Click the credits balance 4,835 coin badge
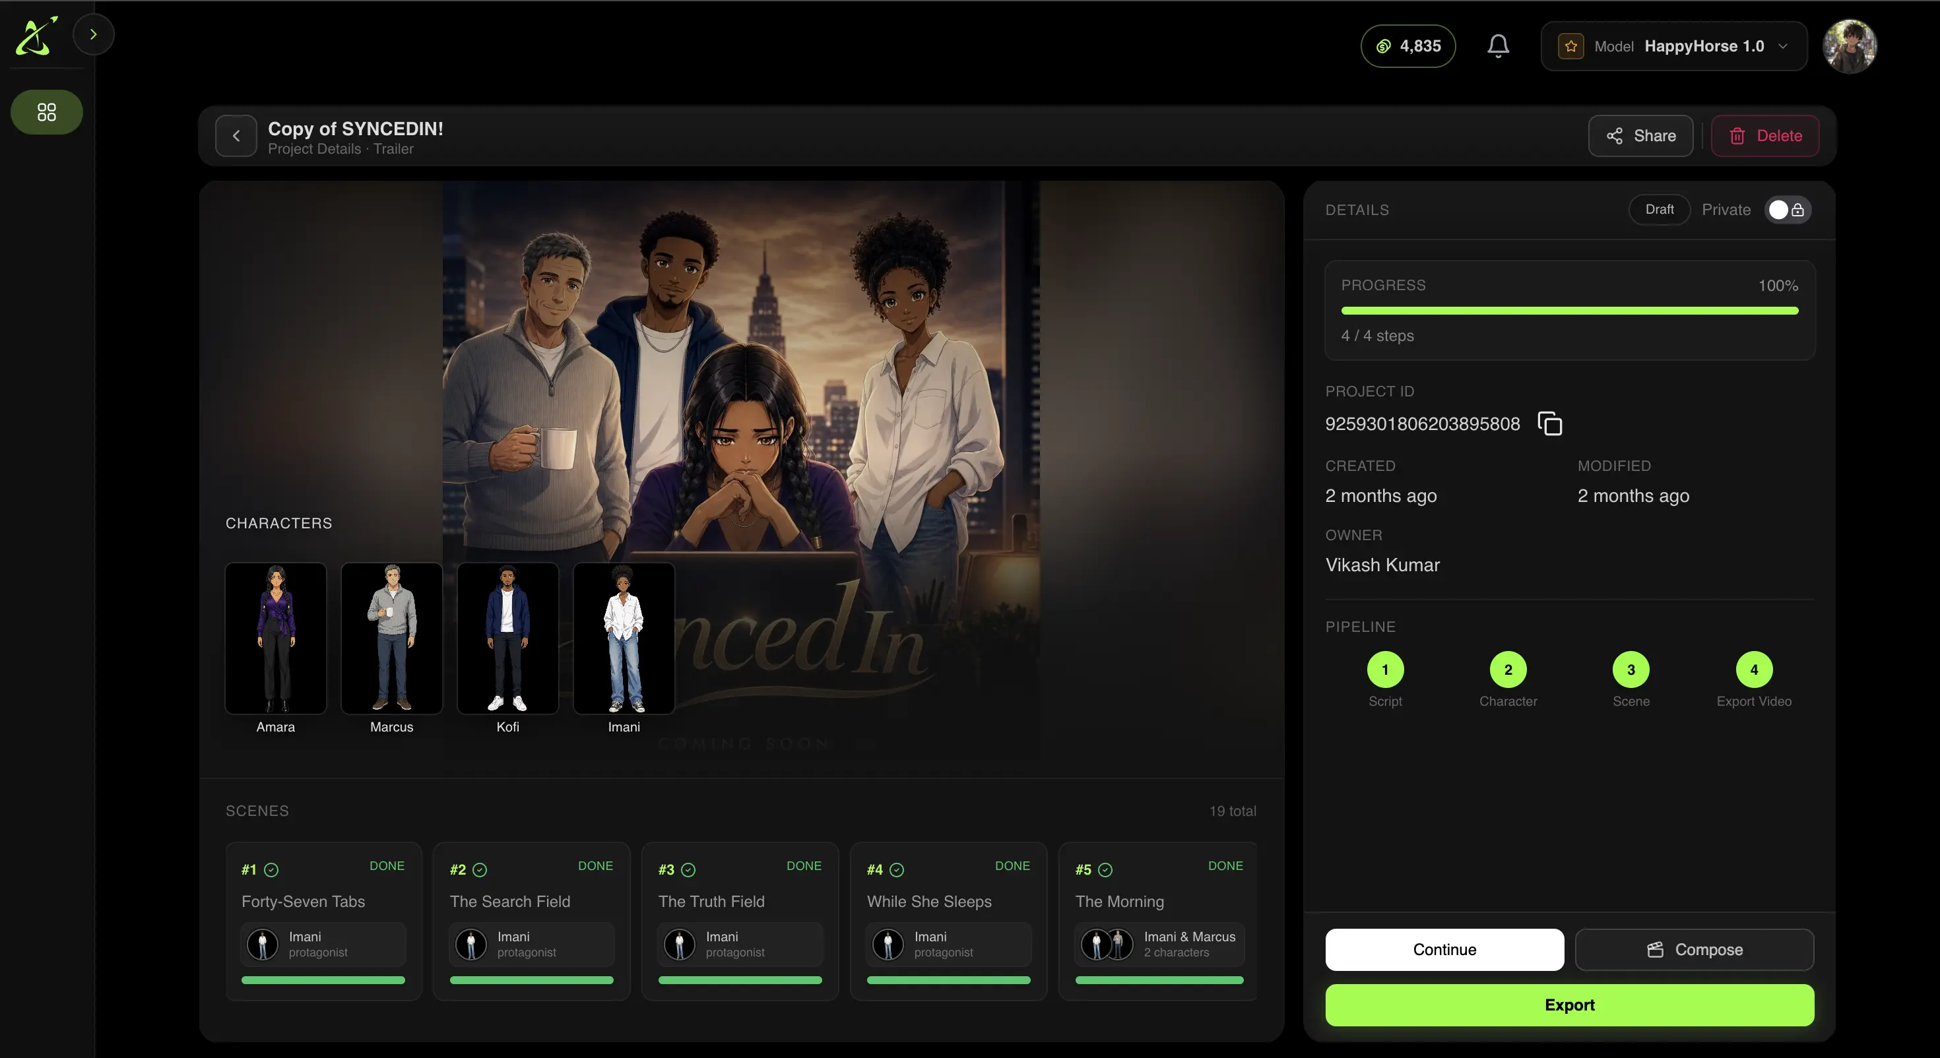This screenshot has width=1940, height=1058. 1407,46
